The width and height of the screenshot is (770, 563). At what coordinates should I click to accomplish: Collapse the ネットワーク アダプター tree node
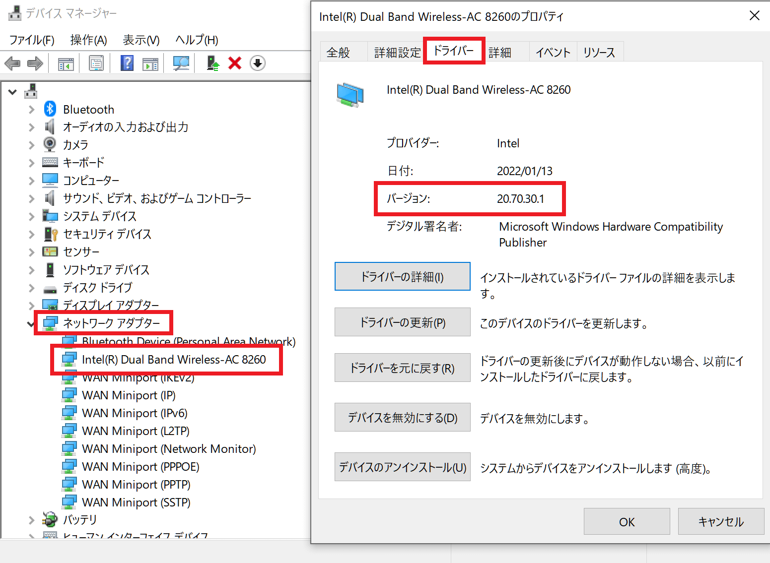coord(31,324)
